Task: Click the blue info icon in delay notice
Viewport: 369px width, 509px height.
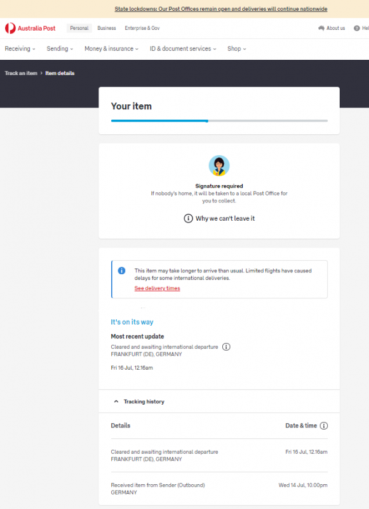Action: (x=121, y=271)
